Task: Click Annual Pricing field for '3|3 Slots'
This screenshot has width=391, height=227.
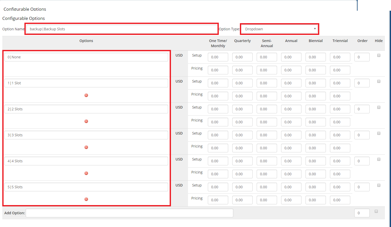Action: tap(291, 148)
